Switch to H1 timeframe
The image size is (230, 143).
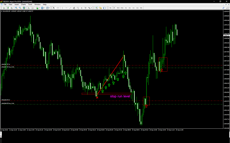(x=126, y=8)
